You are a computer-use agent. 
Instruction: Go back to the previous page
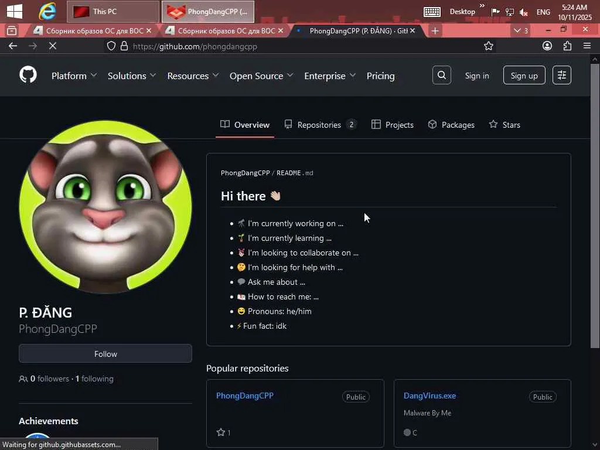click(x=13, y=46)
